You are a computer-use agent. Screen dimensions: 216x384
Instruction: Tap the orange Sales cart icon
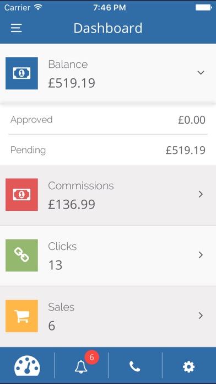click(x=22, y=316)
